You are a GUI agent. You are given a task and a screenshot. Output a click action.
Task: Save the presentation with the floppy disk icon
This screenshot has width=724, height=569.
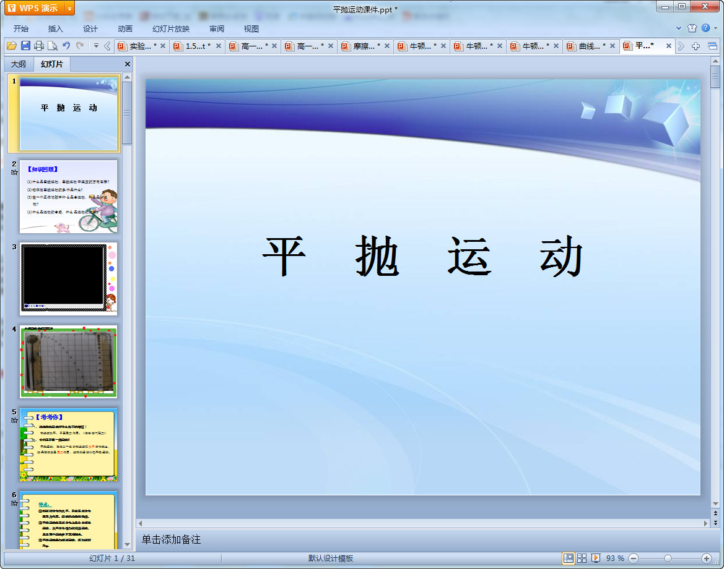pos(25,46)
